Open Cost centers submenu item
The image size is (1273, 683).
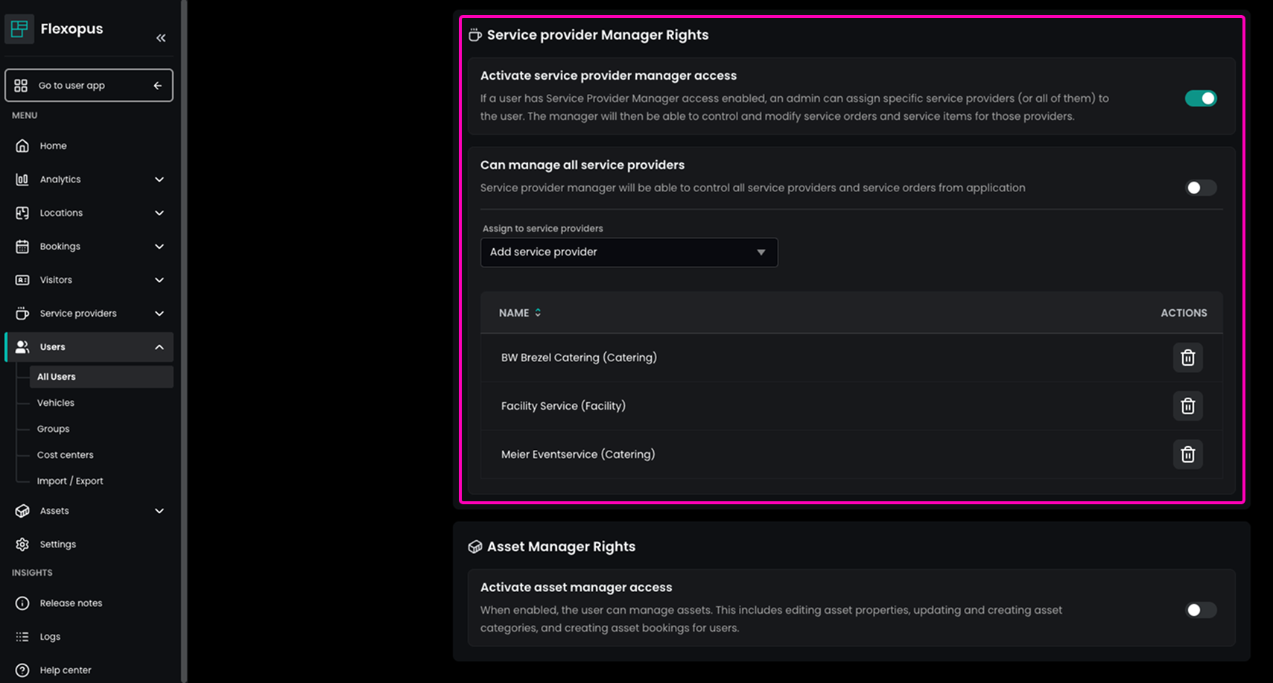(x=66, y=455)
